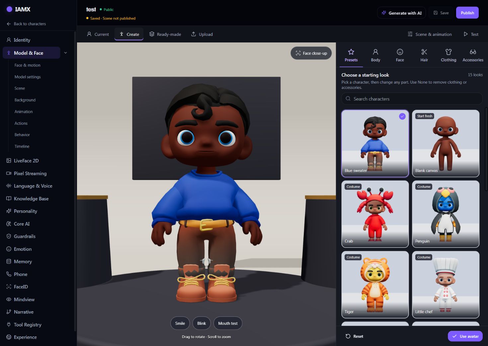Image resolution: width=488 pixels, height=346 pixels.
Task: Select the Current tab
Action: click(98, 34)
